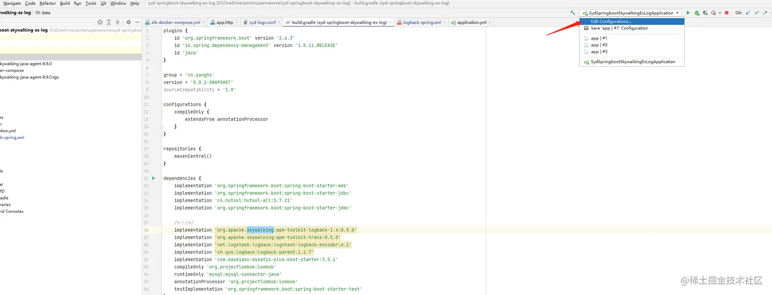Image resolution: width=772 pixels, height=295 pixels.
Task: Open project panel gear settings
Action: [x=129, y=22]
